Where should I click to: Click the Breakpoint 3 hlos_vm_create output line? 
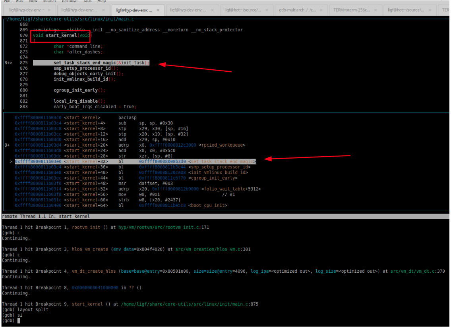(x=126, y=250)
